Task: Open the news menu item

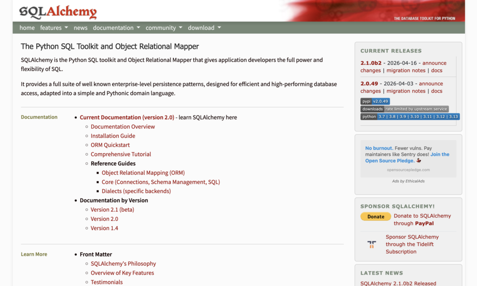Action: click(x=80, y=27)
